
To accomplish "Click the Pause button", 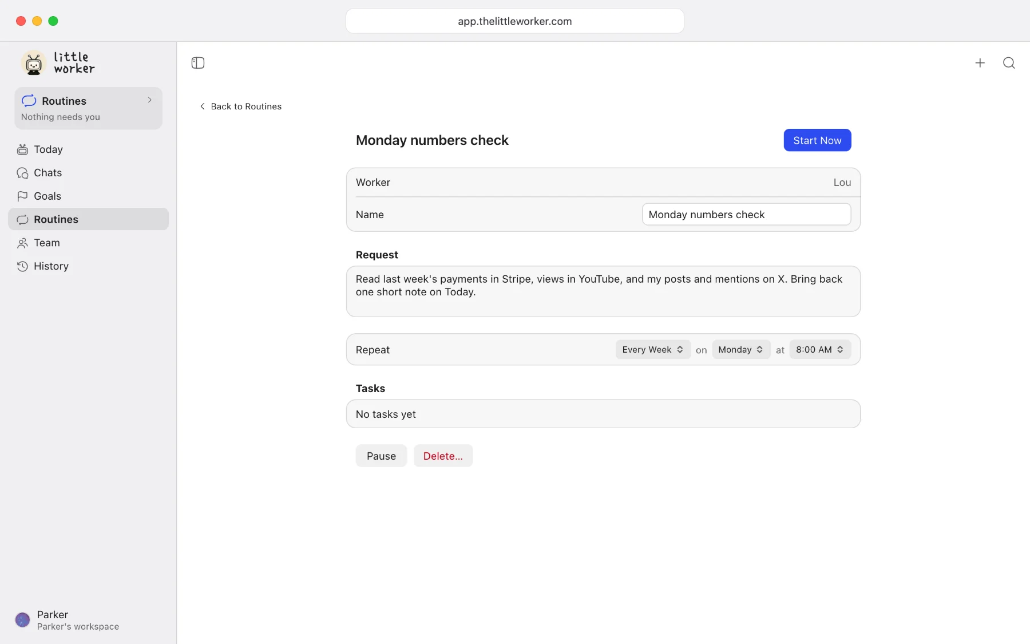I will [x=381, y=456].
